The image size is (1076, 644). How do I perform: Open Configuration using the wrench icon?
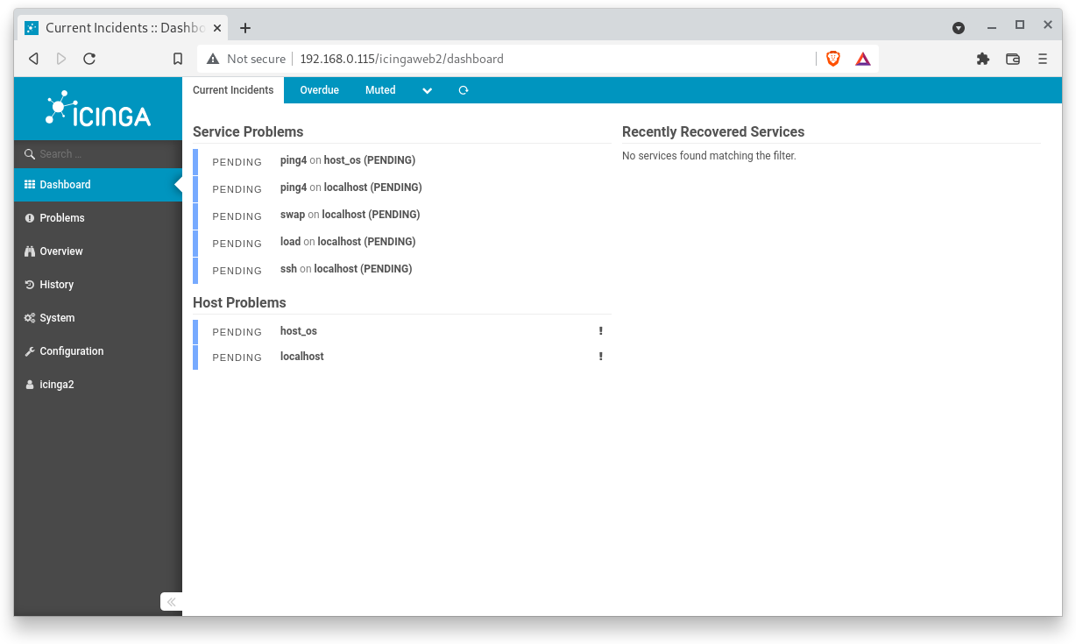coord(29,351)
